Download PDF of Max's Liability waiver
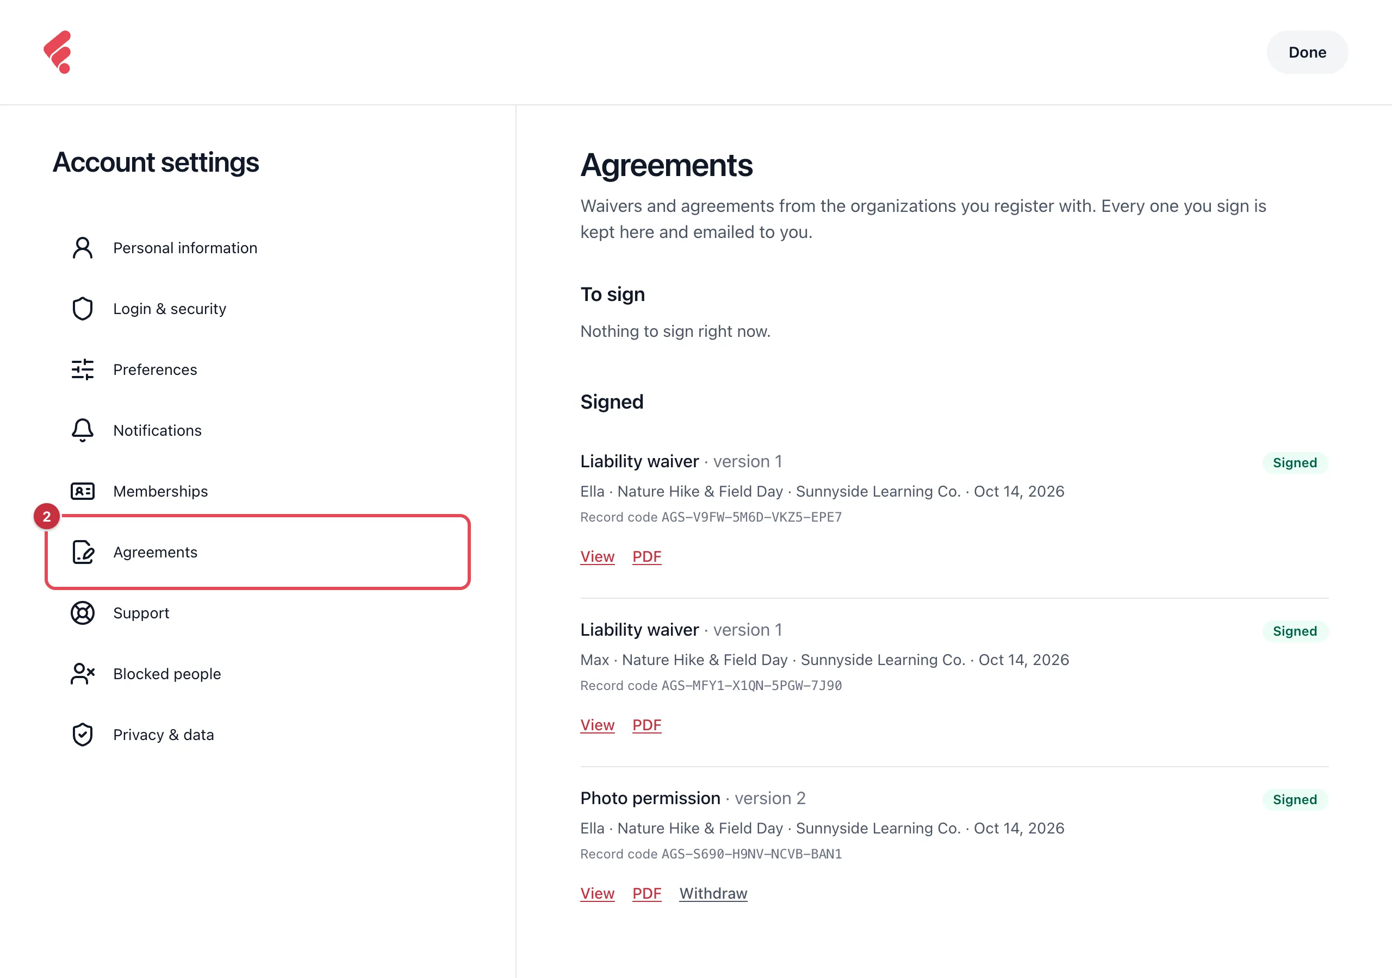This screenshot has width=1392, height=978. [x=647, y=725]
